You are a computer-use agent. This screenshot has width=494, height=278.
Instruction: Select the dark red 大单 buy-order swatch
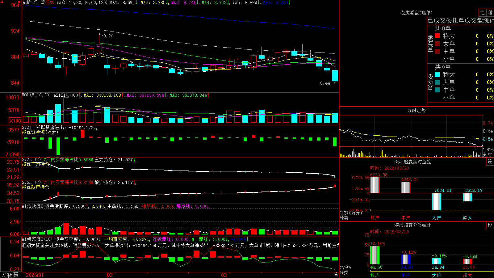437,44
